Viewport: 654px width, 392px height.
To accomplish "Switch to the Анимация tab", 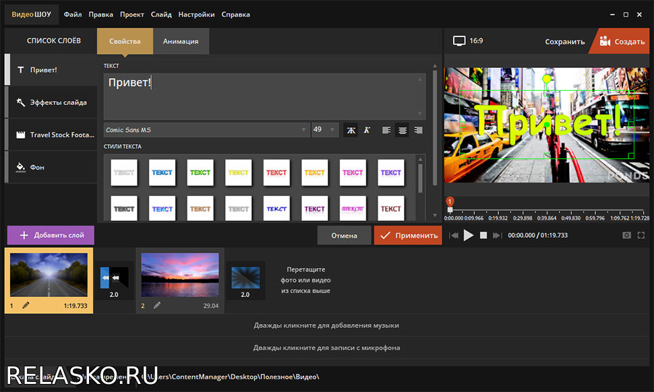I will pyautogui.click(x=181, y=41).
